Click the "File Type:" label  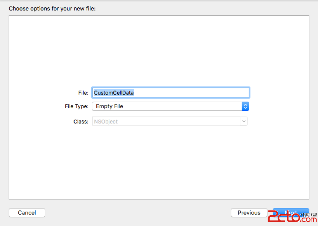point(76,106)
